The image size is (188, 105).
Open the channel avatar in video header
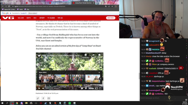tap(39, 55)
